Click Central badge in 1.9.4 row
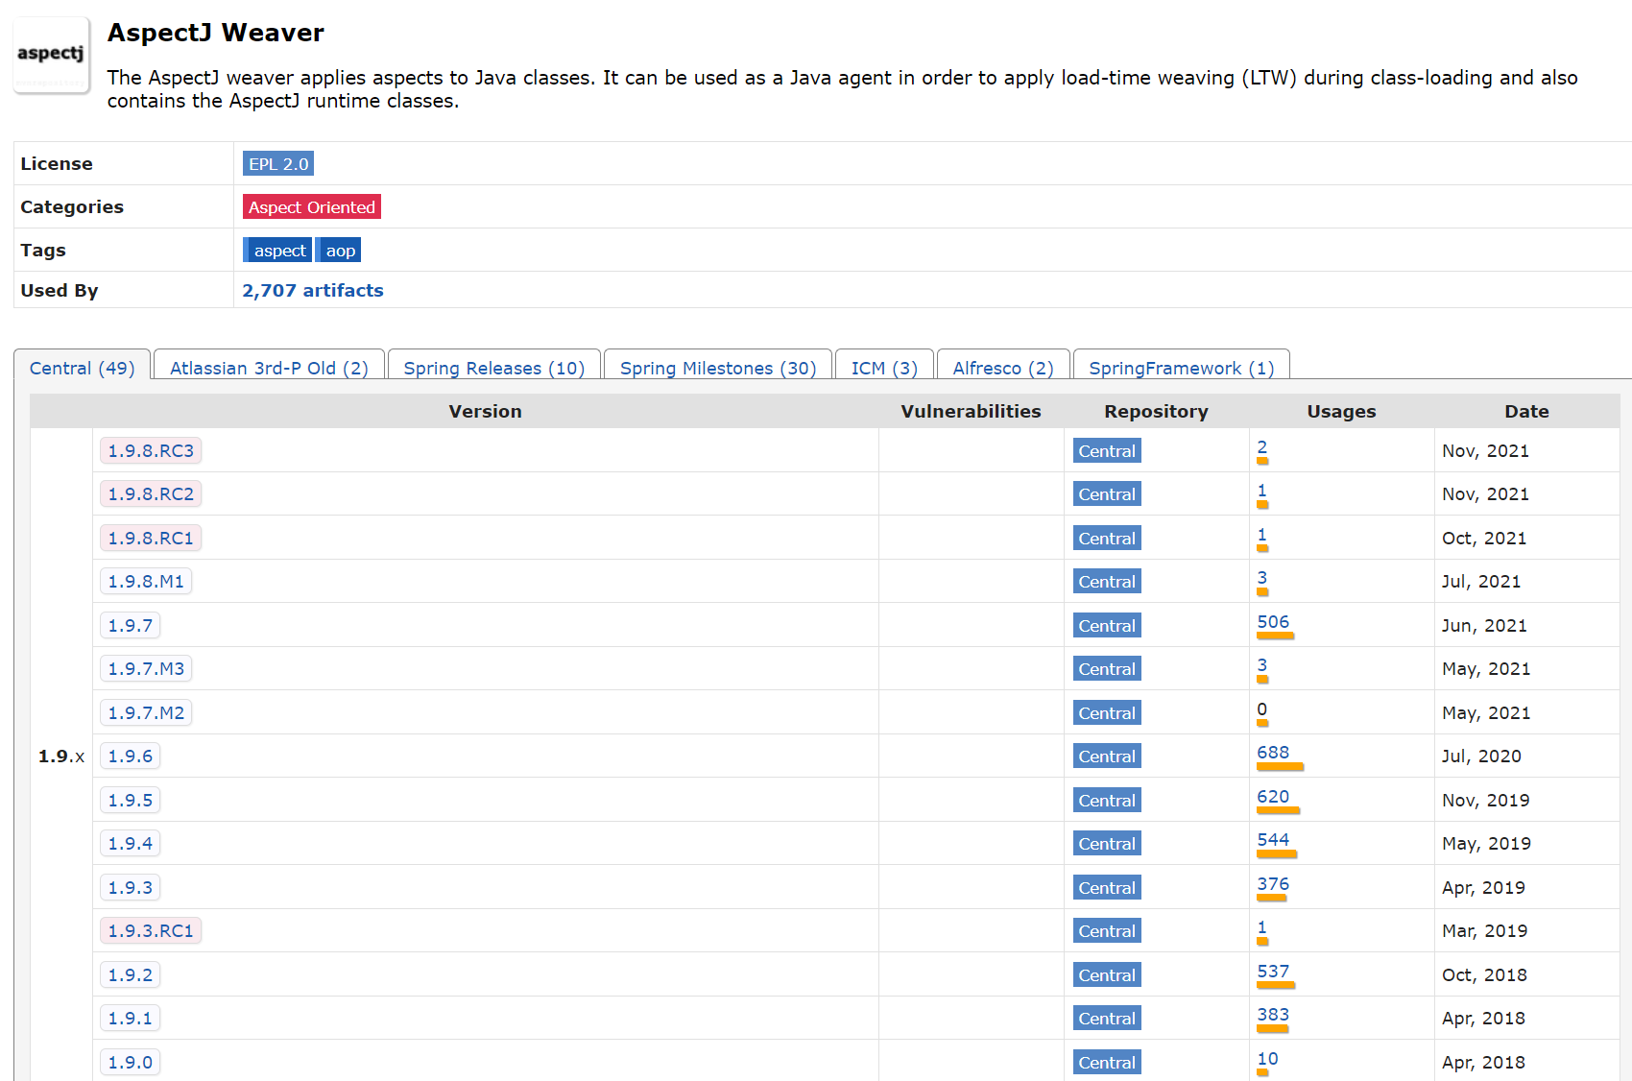 (x=1107, y=844)
